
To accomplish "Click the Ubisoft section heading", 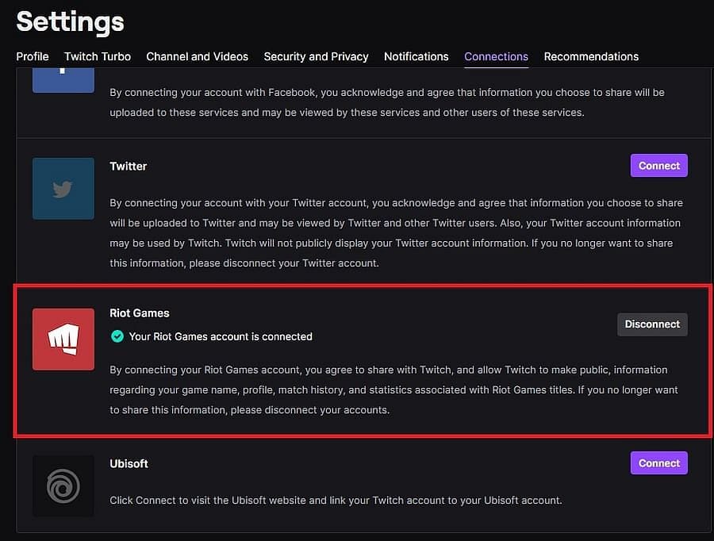I will 129,463.
